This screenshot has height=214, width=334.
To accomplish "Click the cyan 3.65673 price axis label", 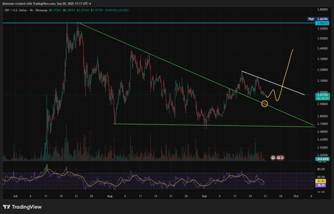I will (323, 23).
